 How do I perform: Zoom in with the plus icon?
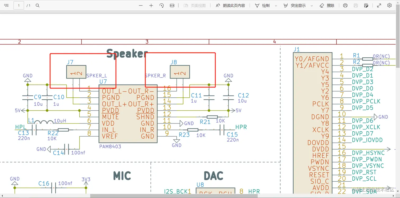click(x=151, y=6)
